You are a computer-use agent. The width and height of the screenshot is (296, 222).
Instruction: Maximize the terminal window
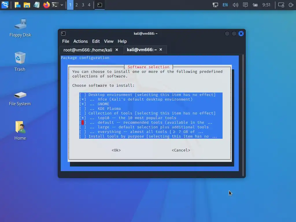click(x=234, y=34)
